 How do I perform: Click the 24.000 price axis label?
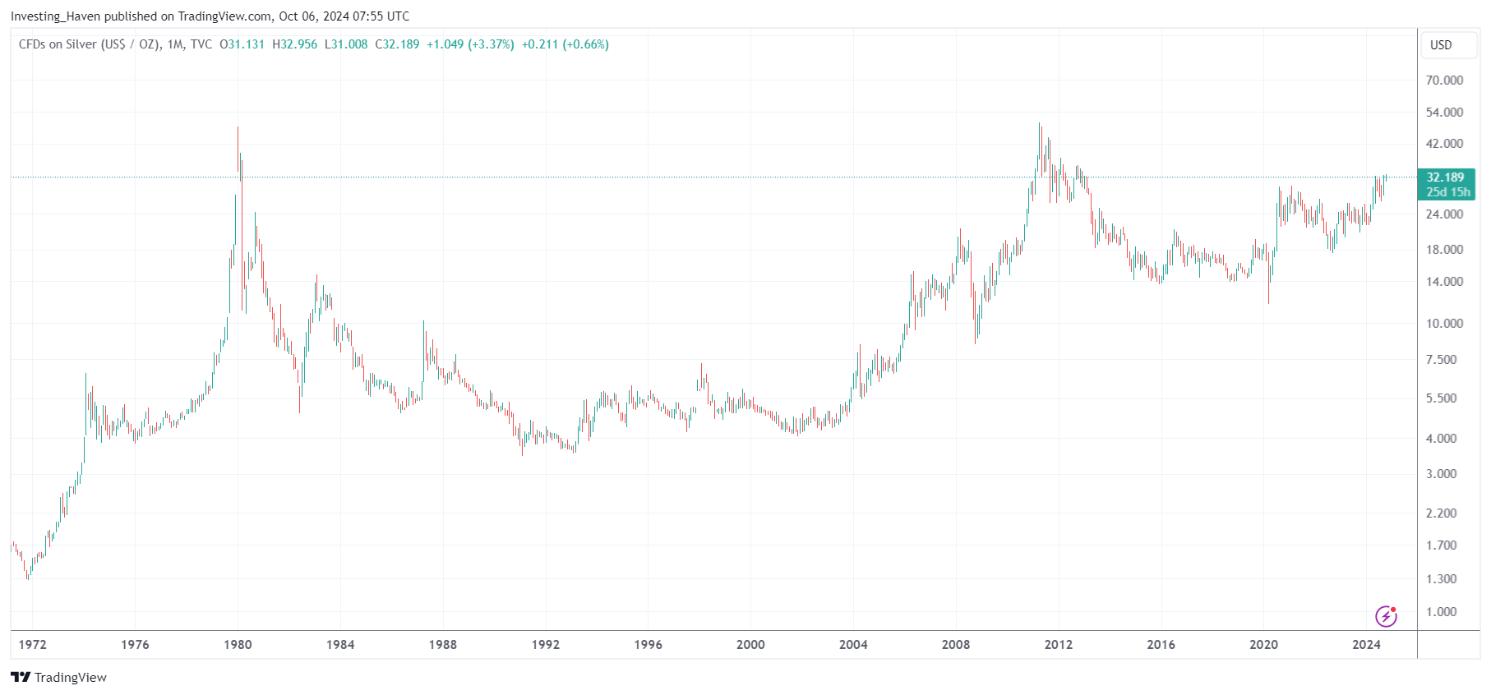1444,214
